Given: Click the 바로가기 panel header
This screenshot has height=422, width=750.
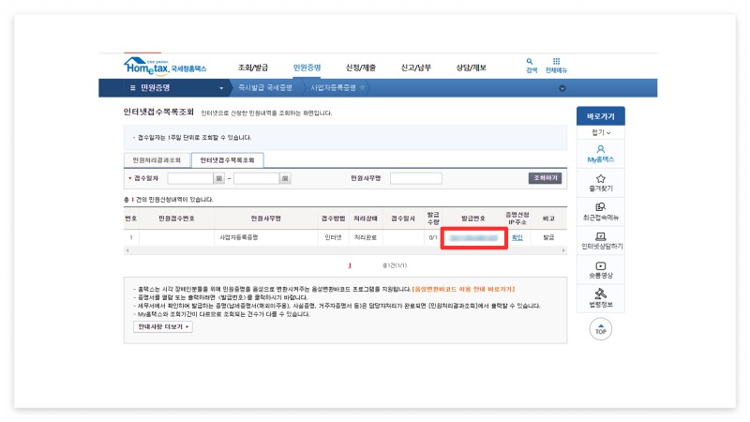Looking at the screenshot, I should pos(600,116).
